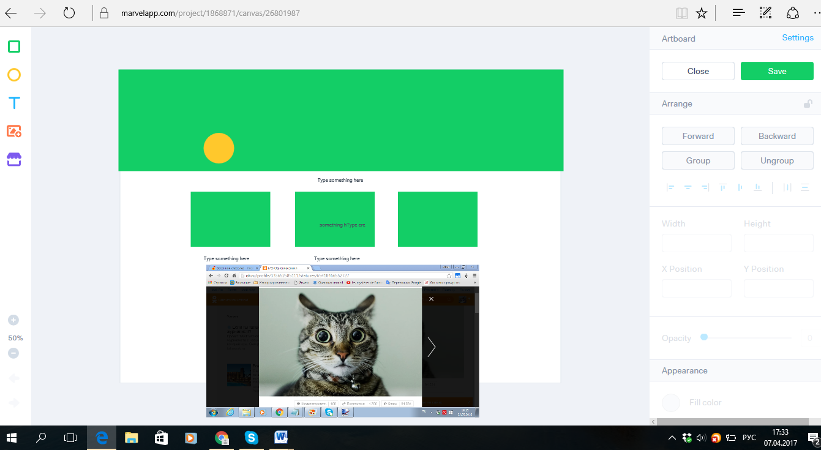
Task: Send selection Backward
Action: coord(777,136)
